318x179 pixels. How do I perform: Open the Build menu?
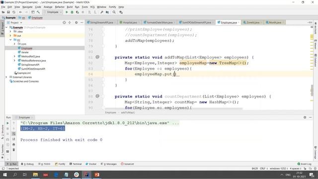pos(70,7)
